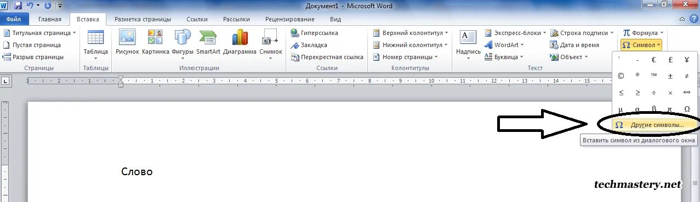Image resolution: width=700 pixels, height=202 pixels.
Task: Insert the euro € symbol
Action: [x=653, y=60]
